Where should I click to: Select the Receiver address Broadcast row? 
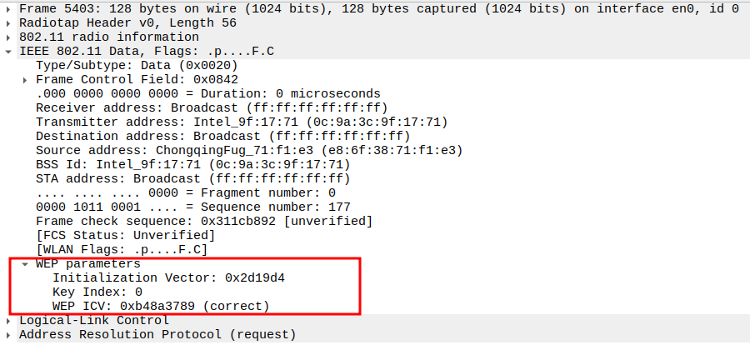point(211,107)
